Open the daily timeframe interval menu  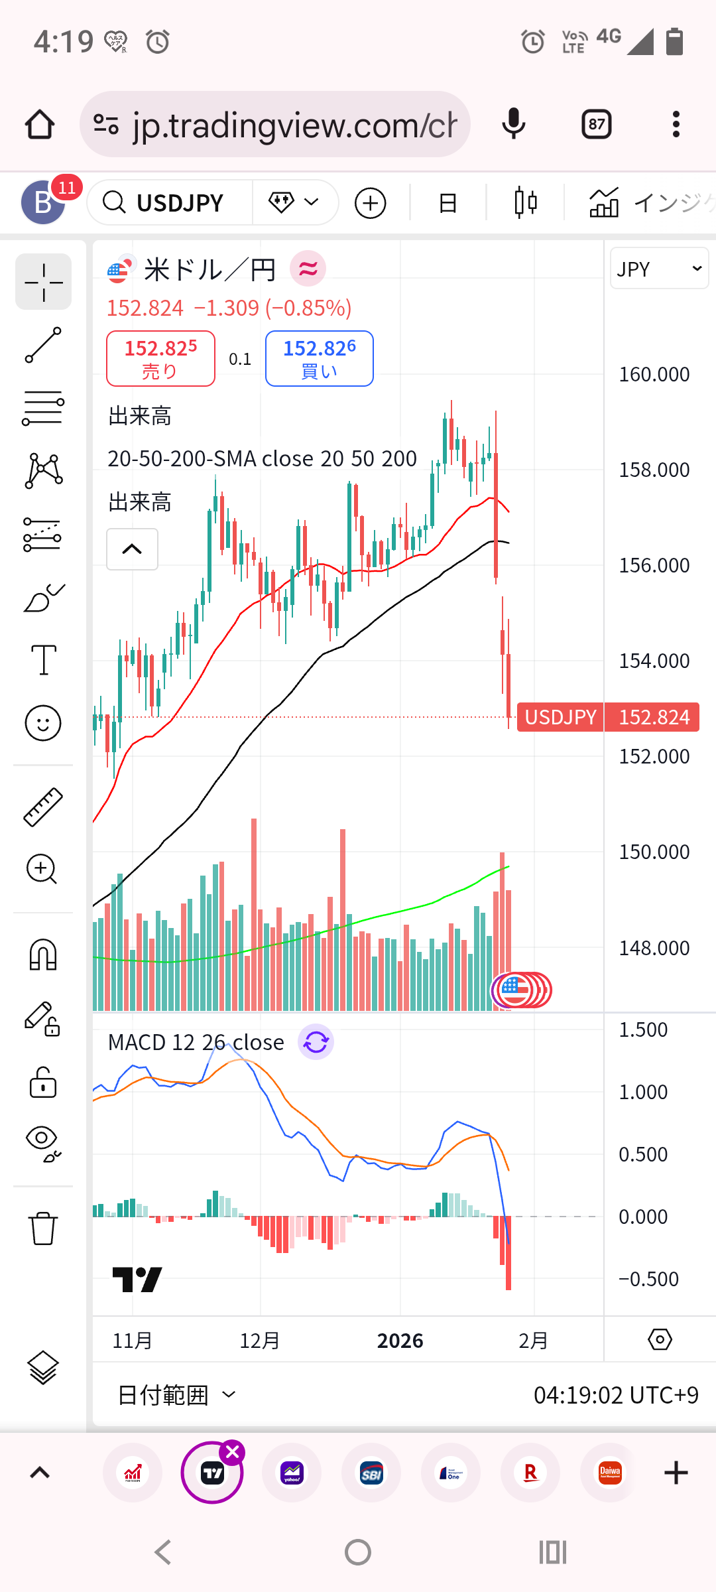[448, 203]
